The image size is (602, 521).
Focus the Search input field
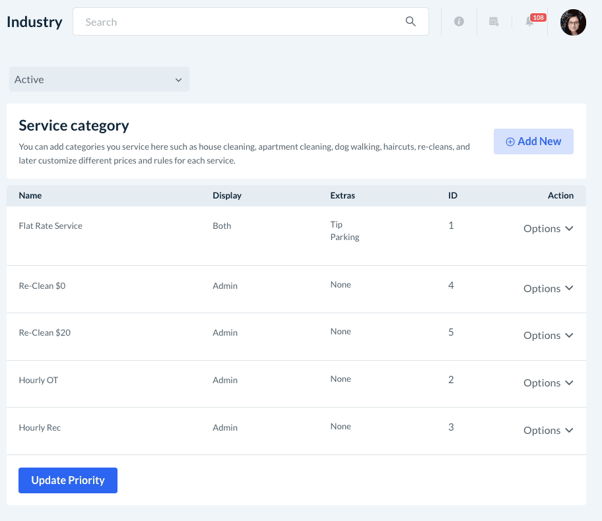(x=238, y=22)
